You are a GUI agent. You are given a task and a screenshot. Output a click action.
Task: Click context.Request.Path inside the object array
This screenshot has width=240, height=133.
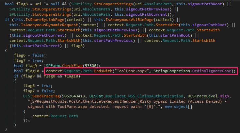(55, 116)
